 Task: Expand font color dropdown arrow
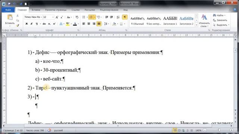(x=78, y=24)
